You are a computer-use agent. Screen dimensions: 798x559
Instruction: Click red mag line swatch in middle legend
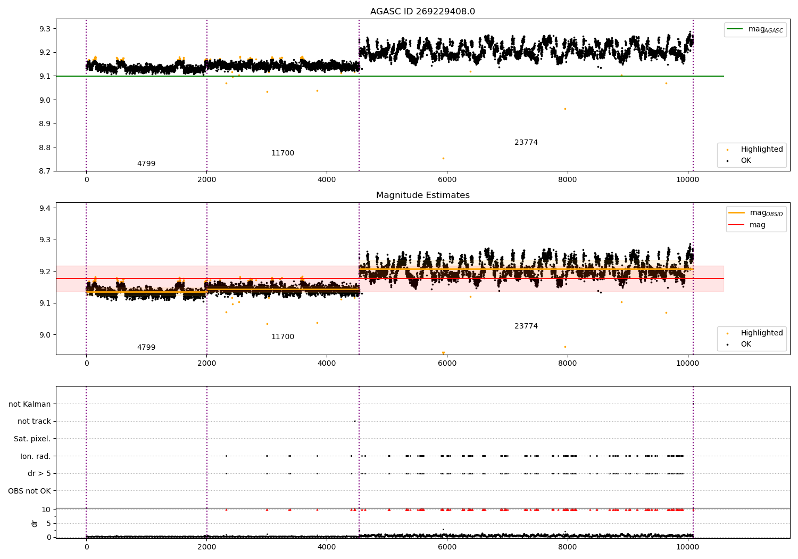(736, 225)
